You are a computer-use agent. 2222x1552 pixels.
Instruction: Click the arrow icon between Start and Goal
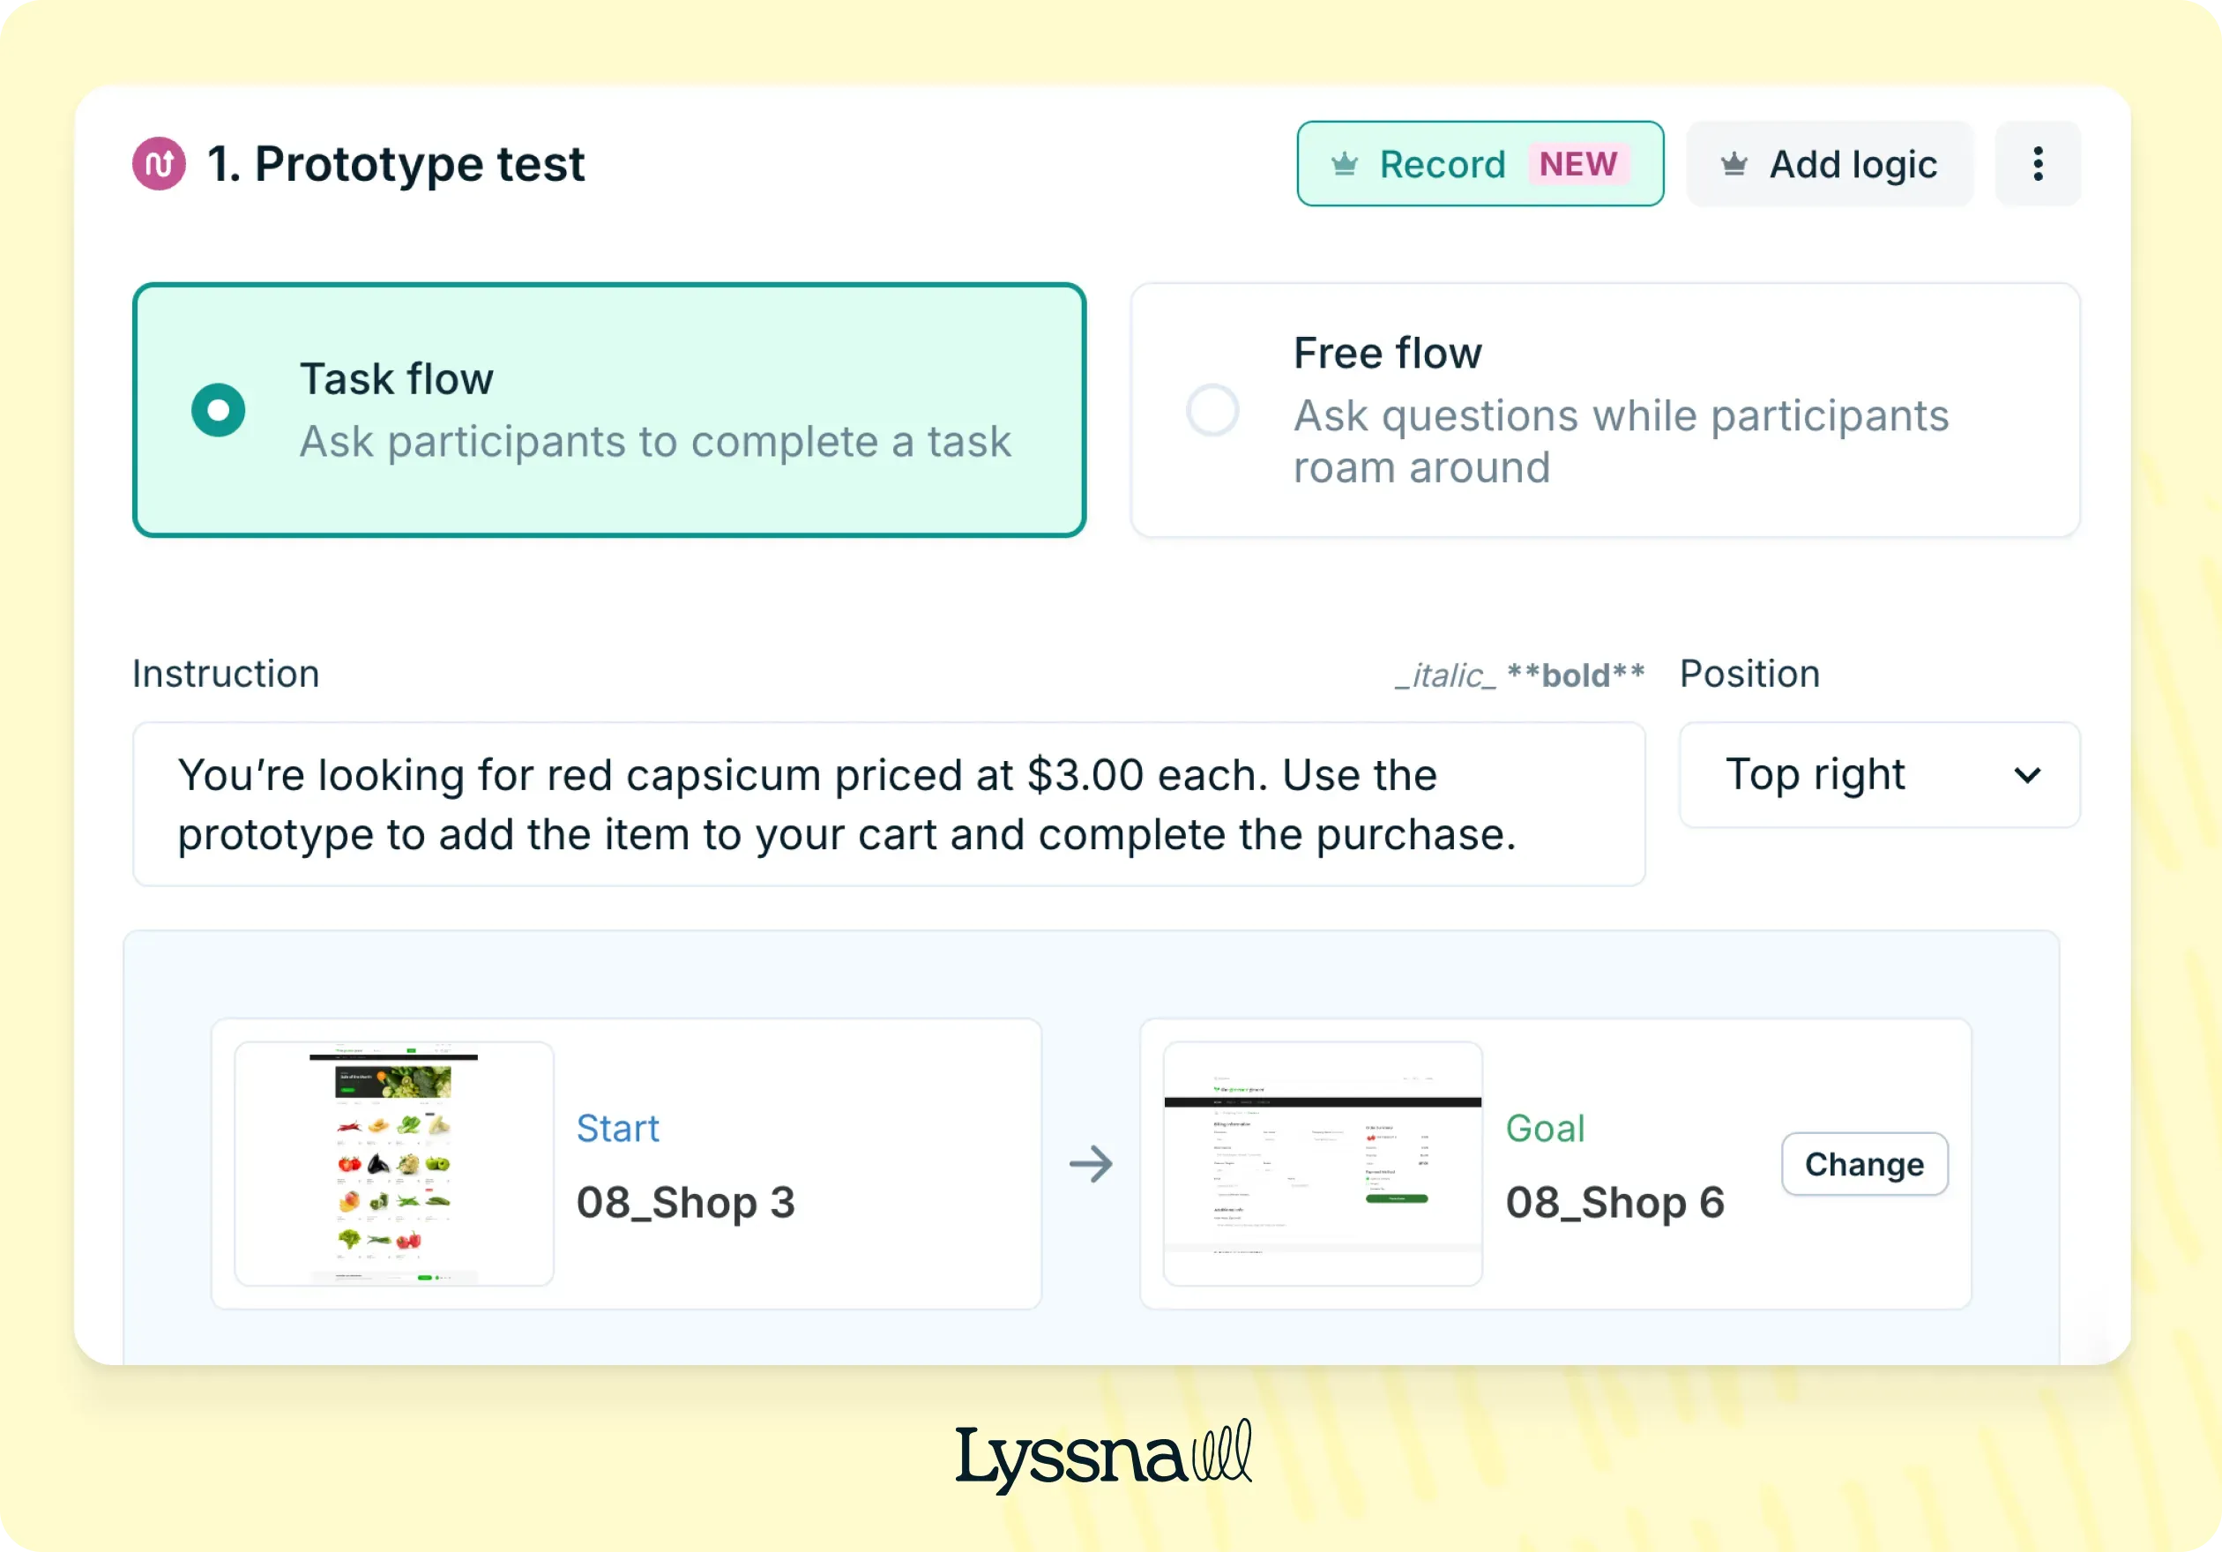point(1092,1163)
